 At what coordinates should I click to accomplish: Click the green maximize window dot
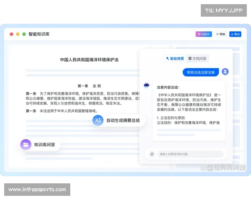[x=24, y=34]
